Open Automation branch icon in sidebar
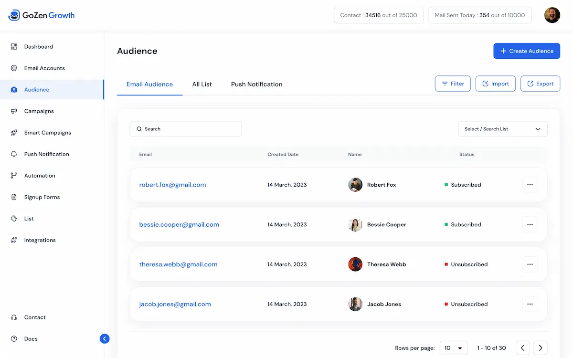Image resolution: width=573 pixels, height=358 pixels. pyautogui.click(x=14, y=176)
